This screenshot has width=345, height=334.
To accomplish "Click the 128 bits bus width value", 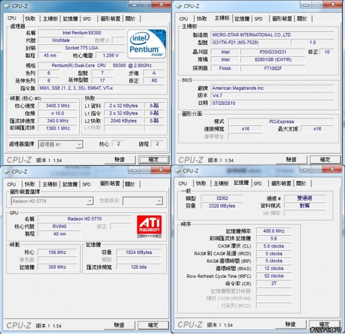I will coord(139,267).
